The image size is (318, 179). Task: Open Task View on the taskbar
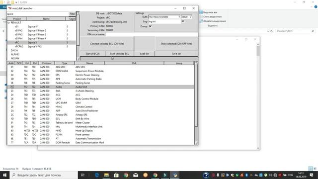82,175
